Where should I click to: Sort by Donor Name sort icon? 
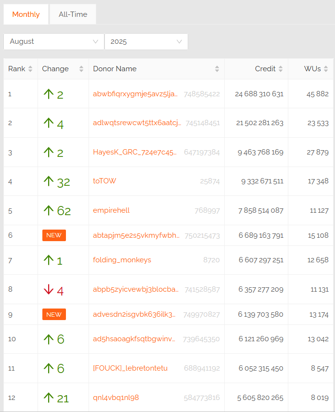(x=217, y=69)
